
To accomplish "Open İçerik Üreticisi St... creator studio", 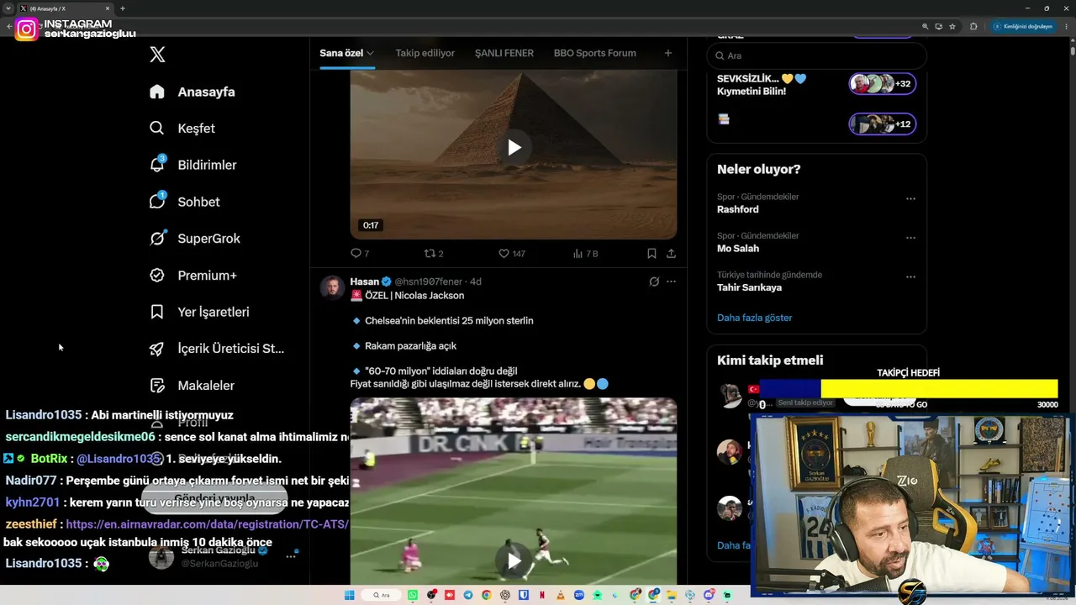I will pos(217,349).
